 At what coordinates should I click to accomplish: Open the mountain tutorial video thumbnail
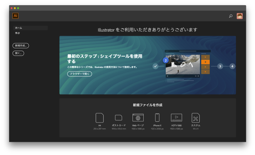click(x=183, y=64)
